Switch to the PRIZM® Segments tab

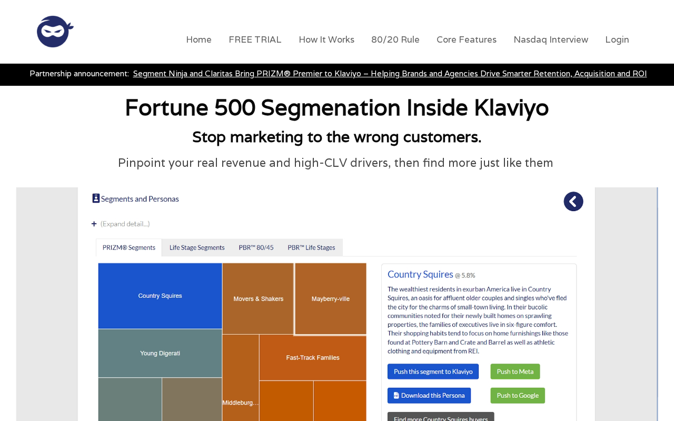coord(129,247)
